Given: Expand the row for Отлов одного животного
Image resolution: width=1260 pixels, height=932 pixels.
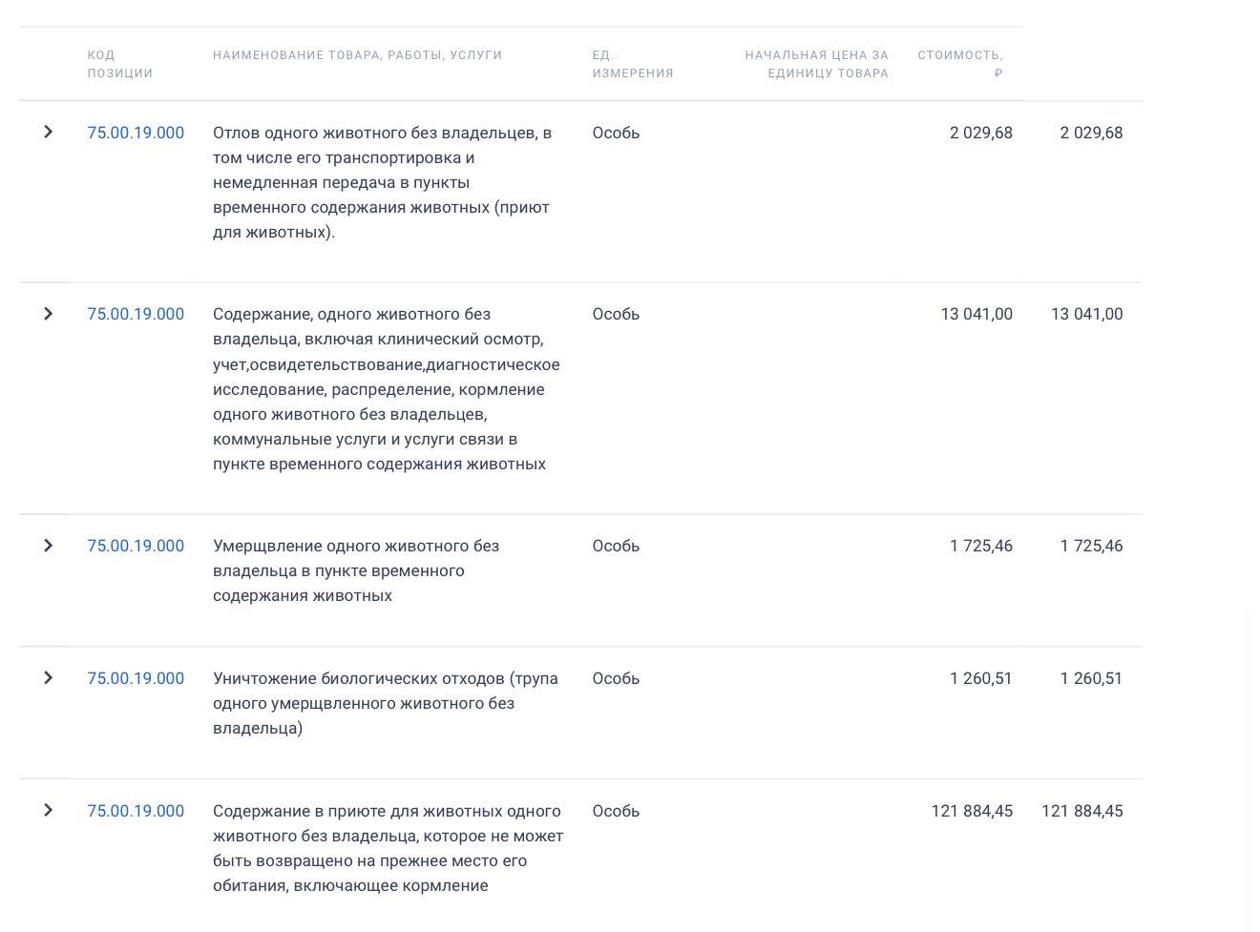Looking at the screenshot, I should point(48,133).
